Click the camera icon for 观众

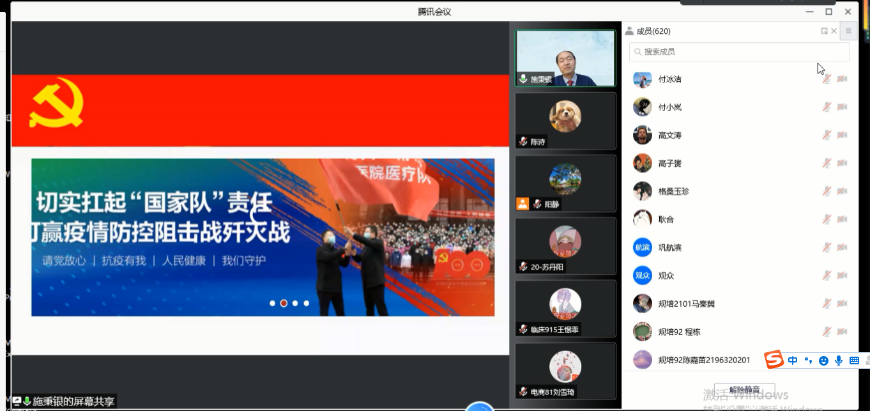[x=842, y=275]
